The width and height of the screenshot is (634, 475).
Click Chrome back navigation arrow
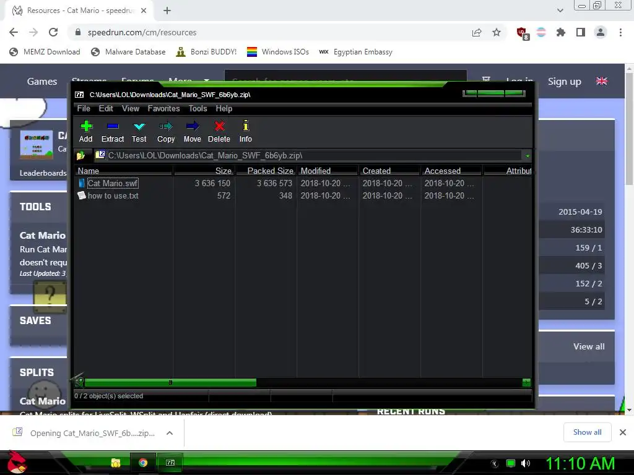[14, 32]
